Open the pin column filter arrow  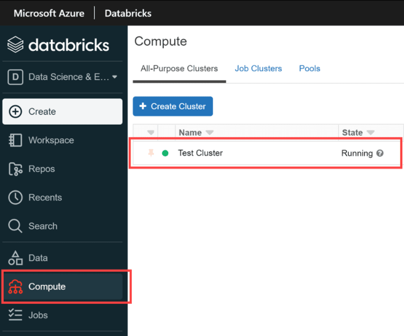tap(151, 133)
